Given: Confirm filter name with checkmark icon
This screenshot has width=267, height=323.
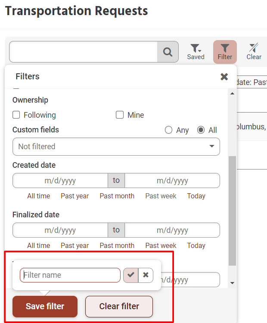Looking at the screenshot, I should (131, 275).
